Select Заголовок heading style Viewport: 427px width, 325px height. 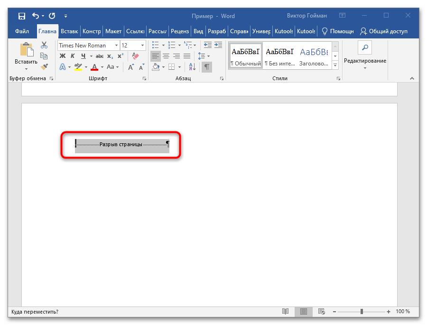[x=314, y=56]
